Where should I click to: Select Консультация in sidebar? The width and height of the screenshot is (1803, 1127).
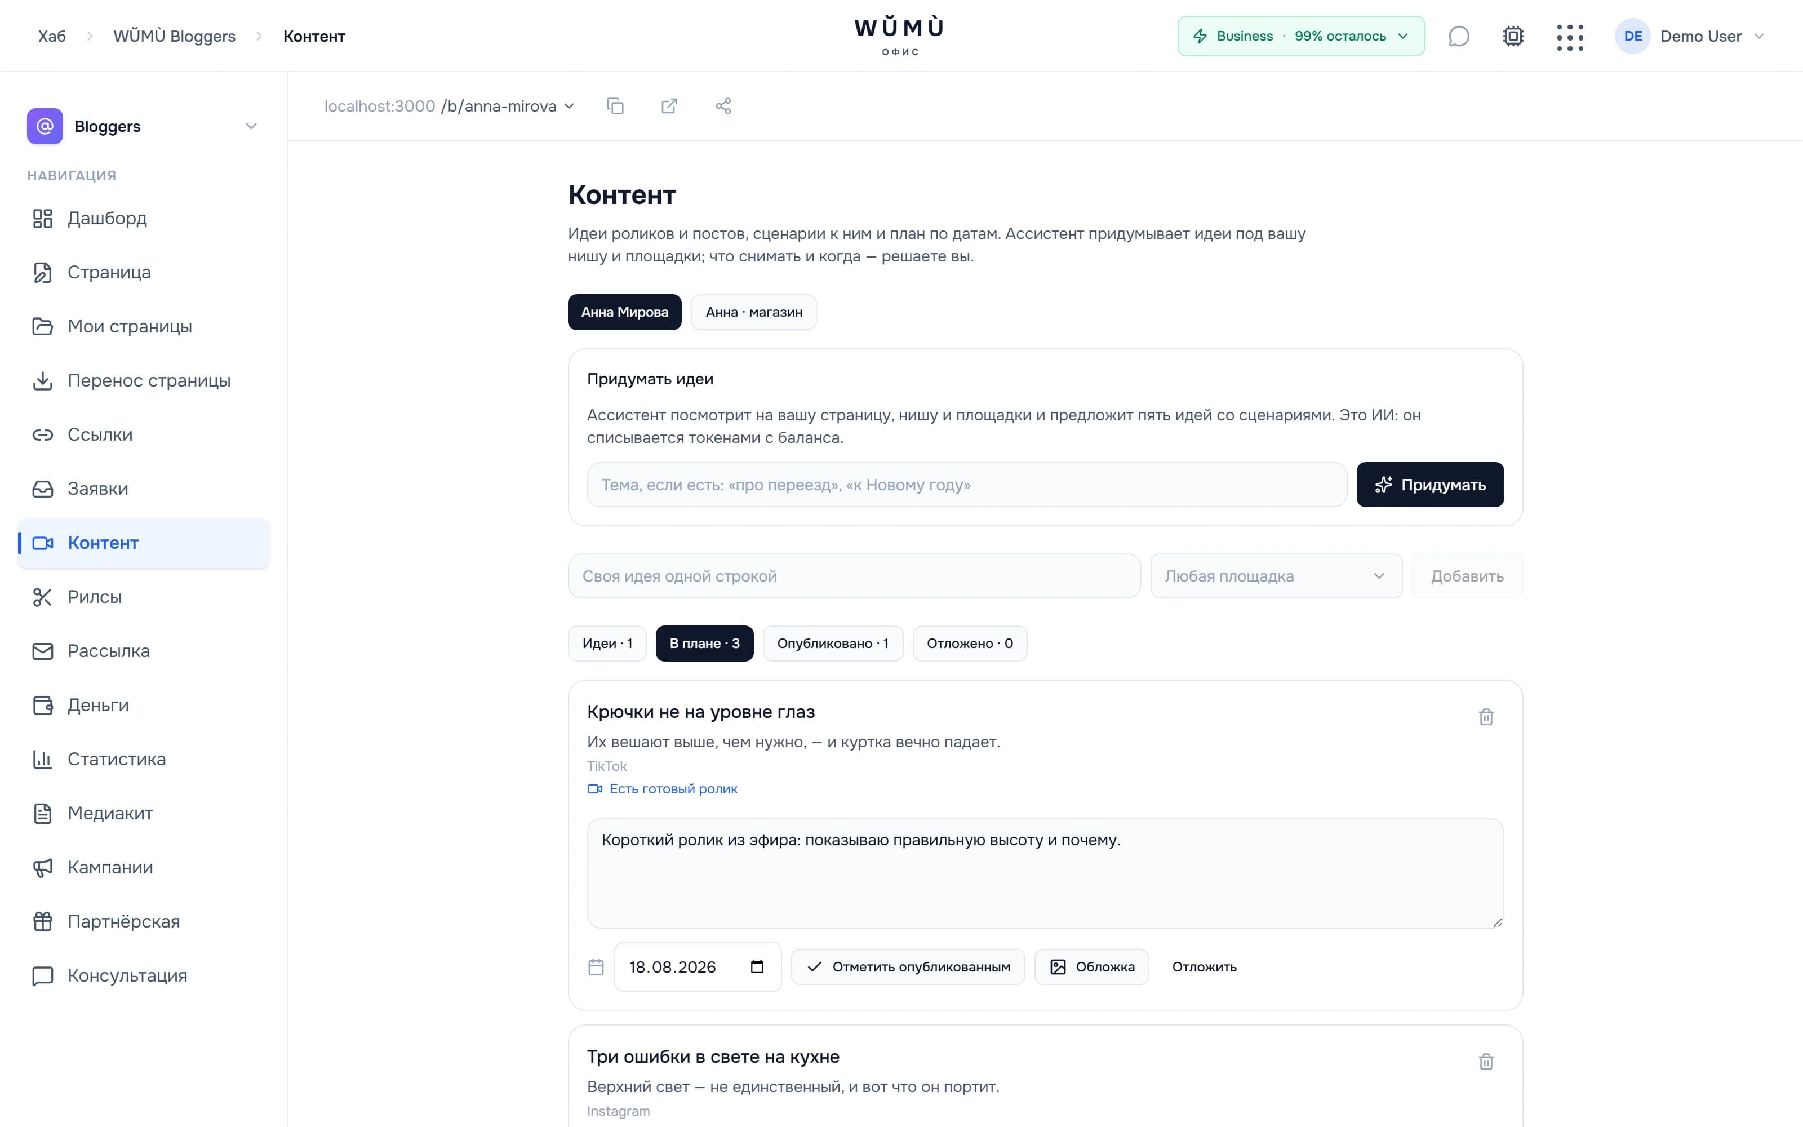[144, 975]
